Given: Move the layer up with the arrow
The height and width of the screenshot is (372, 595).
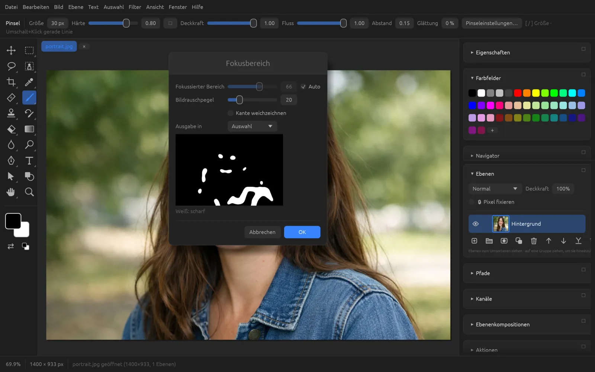Looking at the screenshot, I should click(549, 241).
